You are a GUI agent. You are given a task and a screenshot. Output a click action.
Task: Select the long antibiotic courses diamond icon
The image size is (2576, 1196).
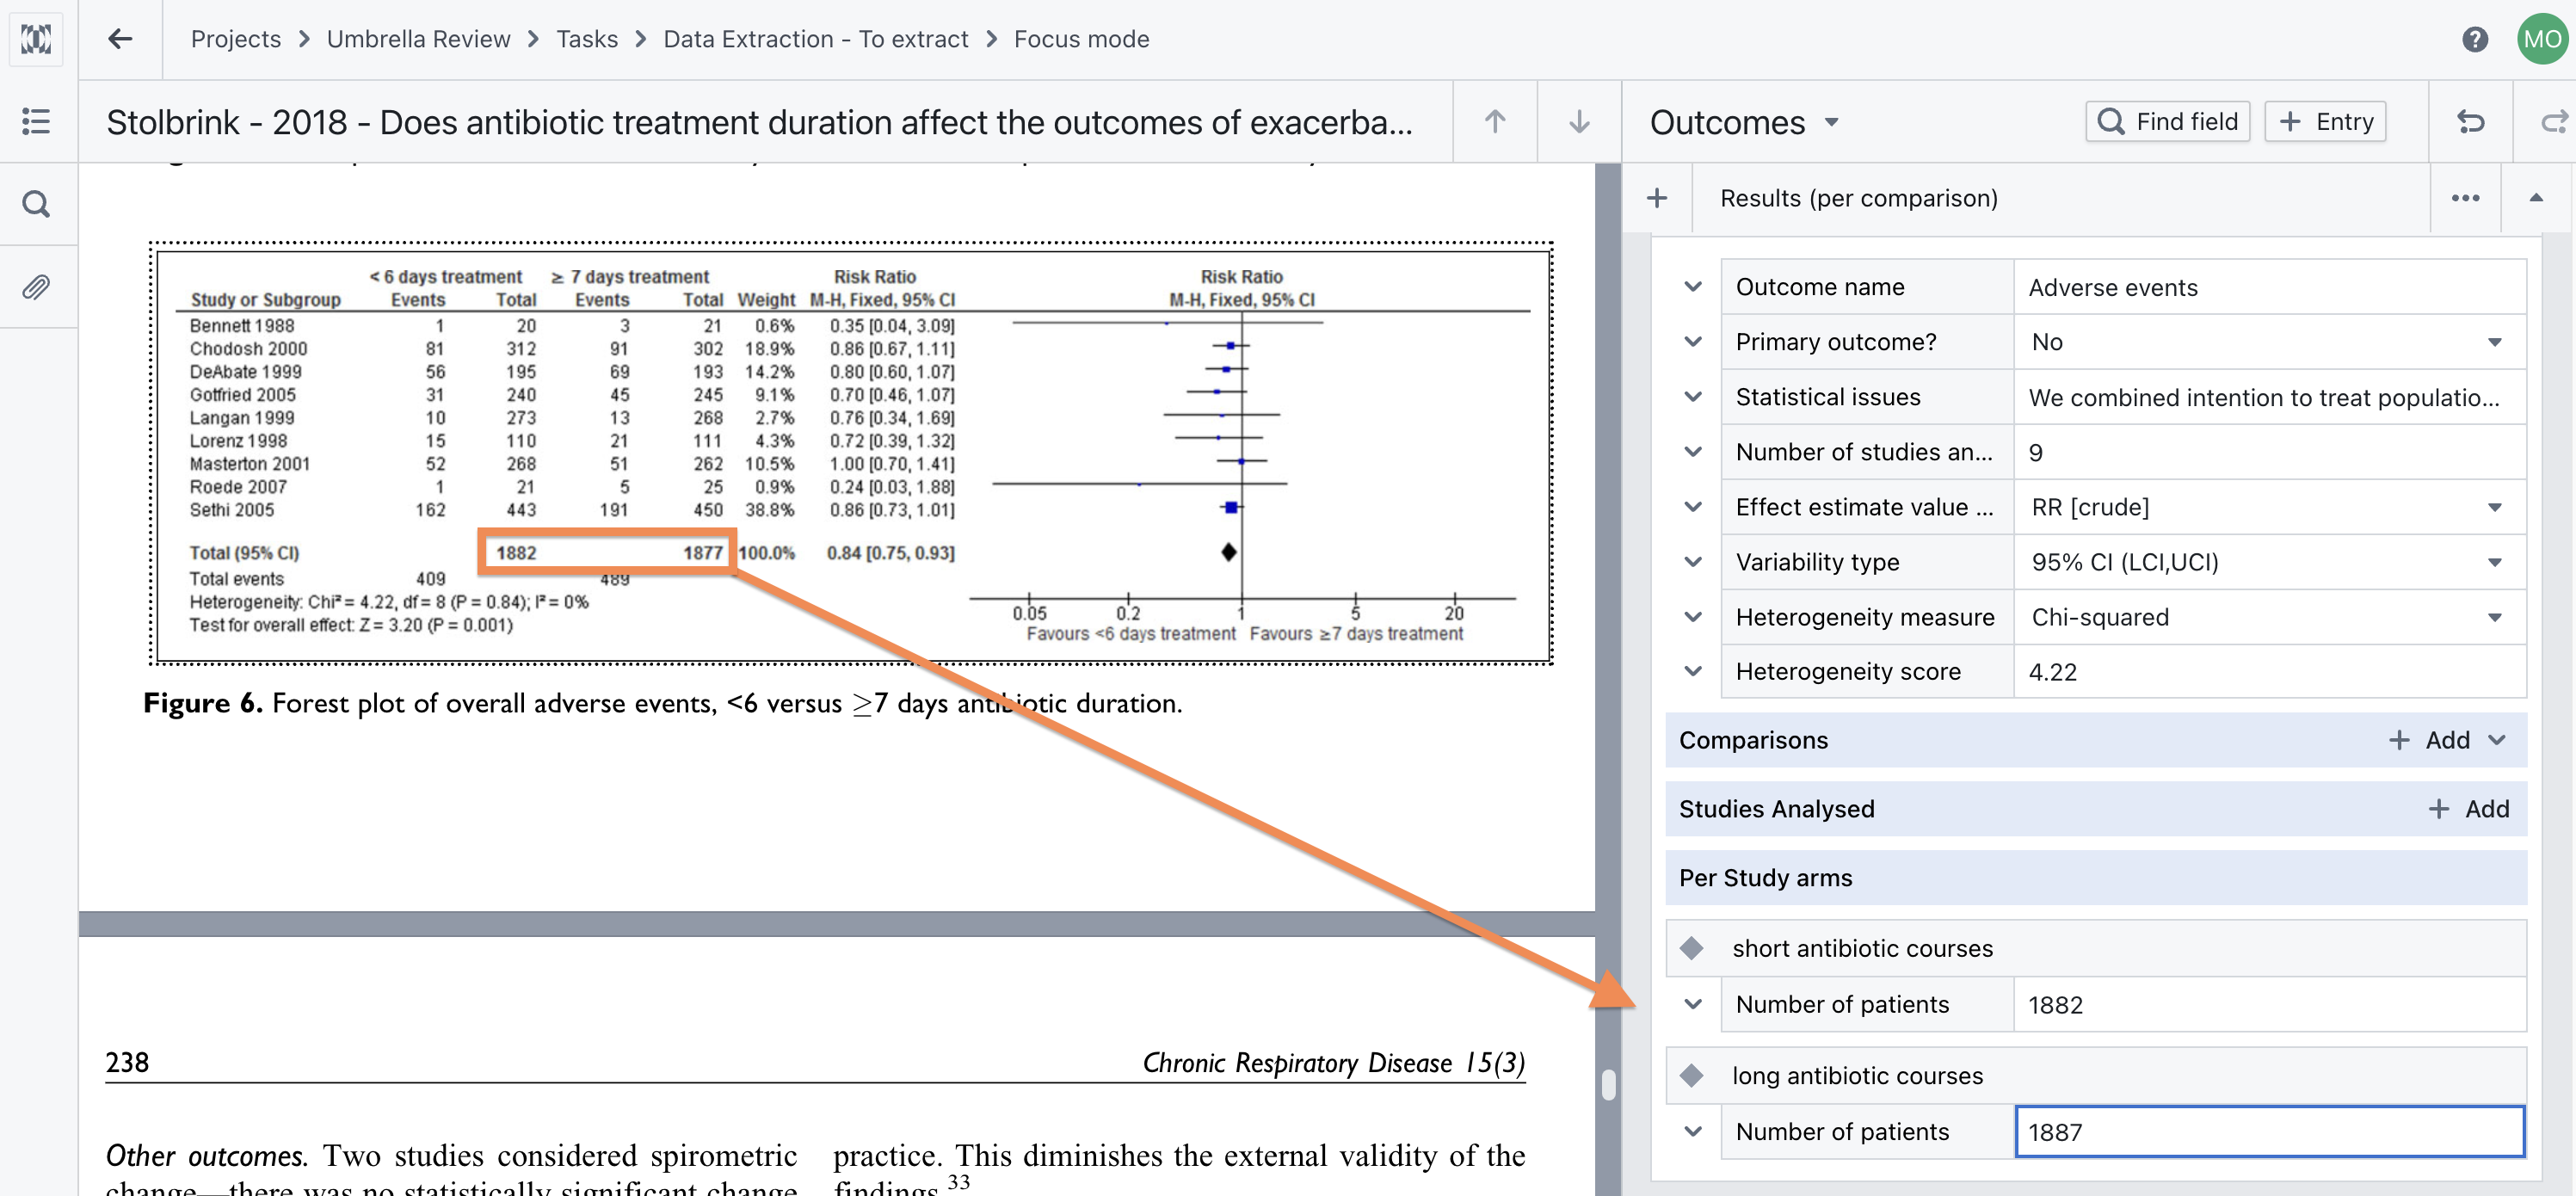pos(1691,1075)
